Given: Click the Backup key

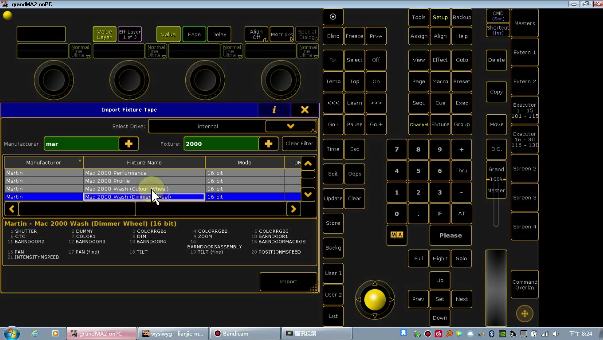Looking at the screenshot, I should tap(462, 17).
